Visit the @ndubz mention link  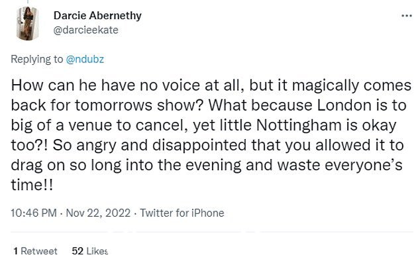85,59
